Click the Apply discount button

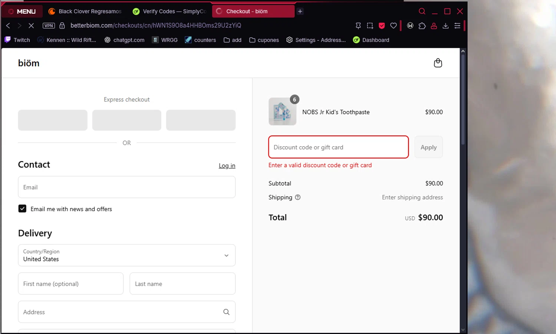428,147
